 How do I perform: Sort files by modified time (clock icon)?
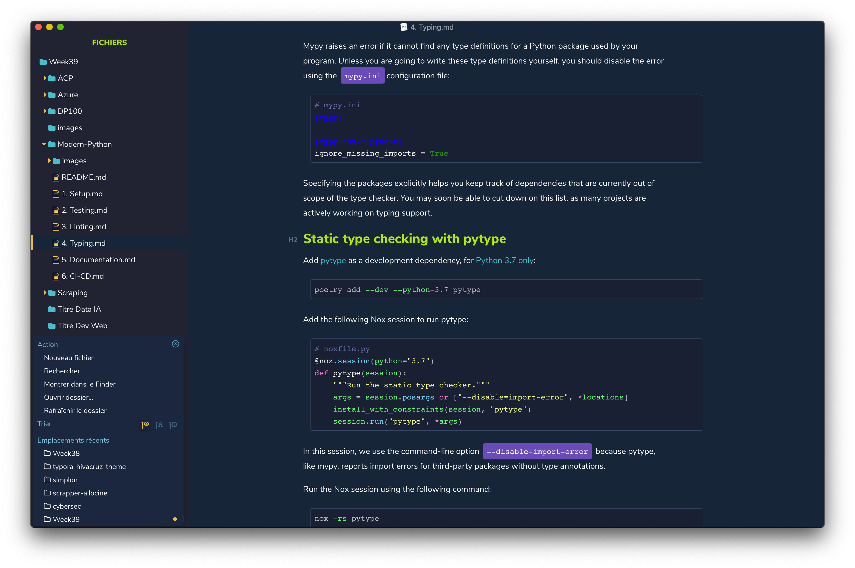(173, 424)
